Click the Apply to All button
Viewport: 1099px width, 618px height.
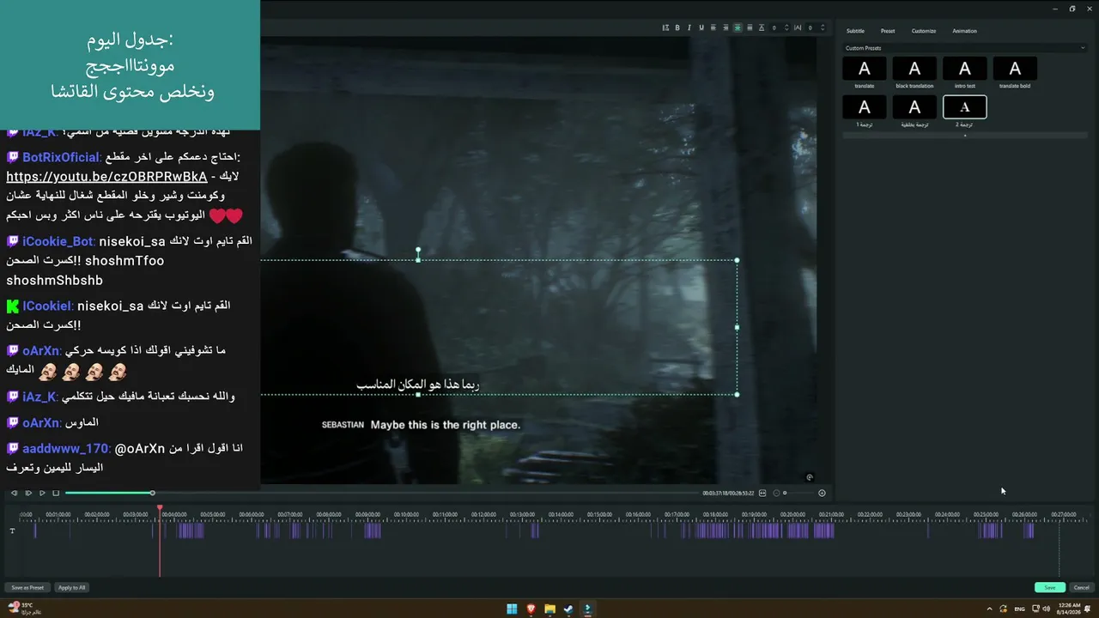[72, 588]
